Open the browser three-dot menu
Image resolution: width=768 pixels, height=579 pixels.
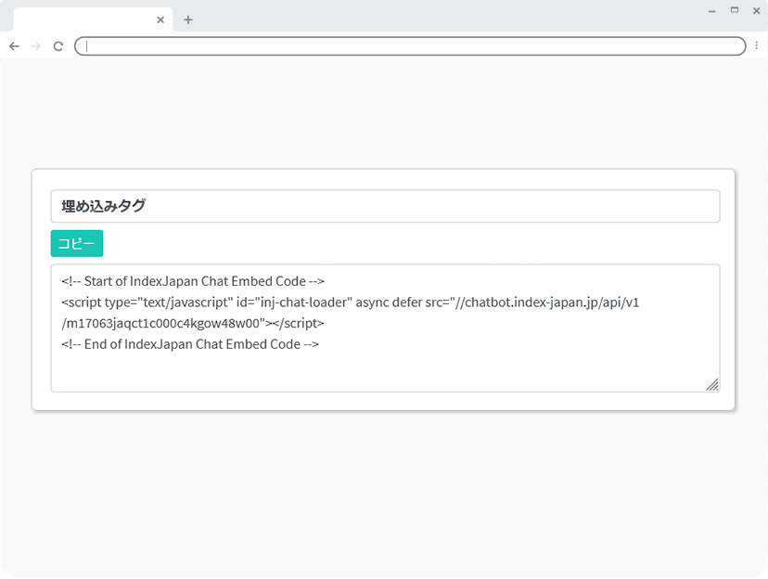coord(756,46)
